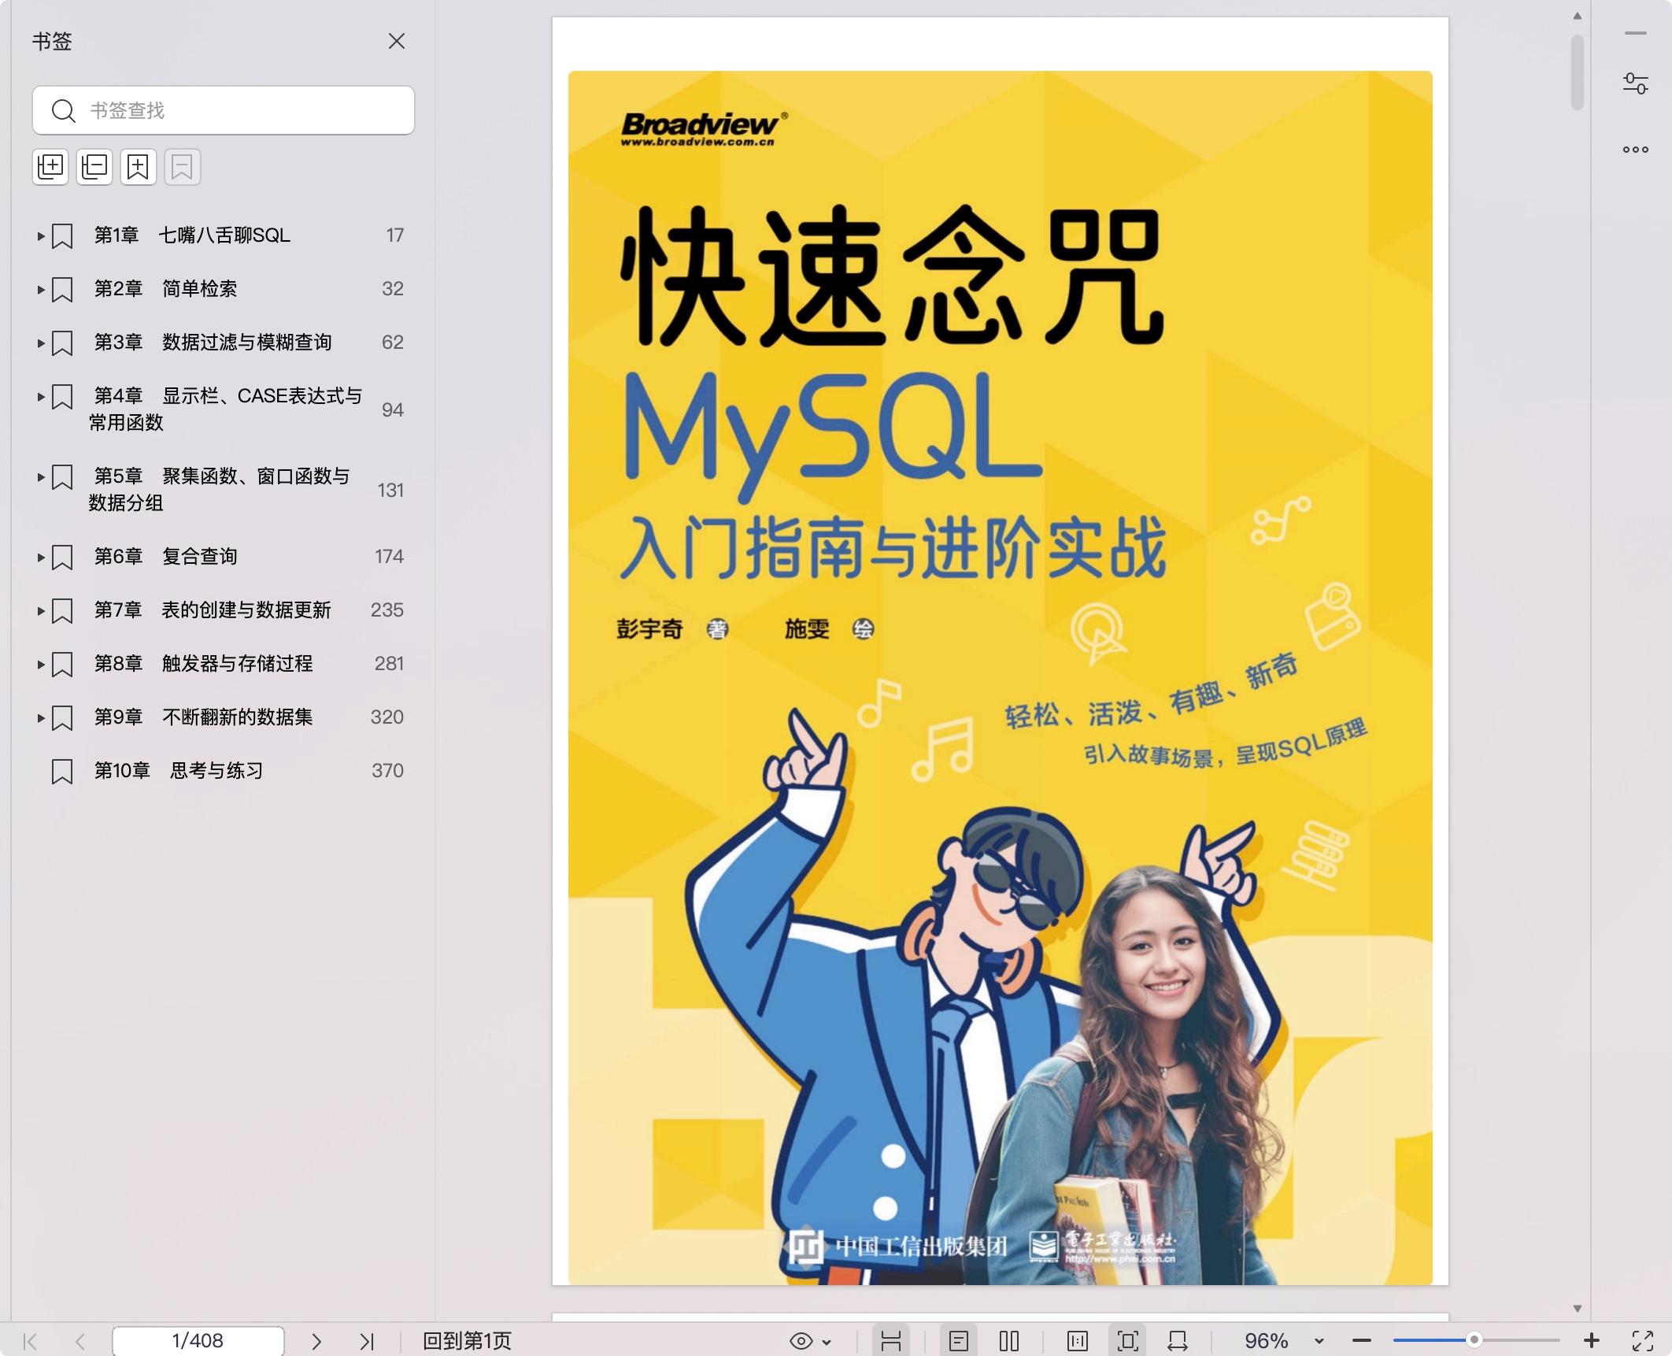Click the actual size 1:1 icon

coord(1078,1341)
